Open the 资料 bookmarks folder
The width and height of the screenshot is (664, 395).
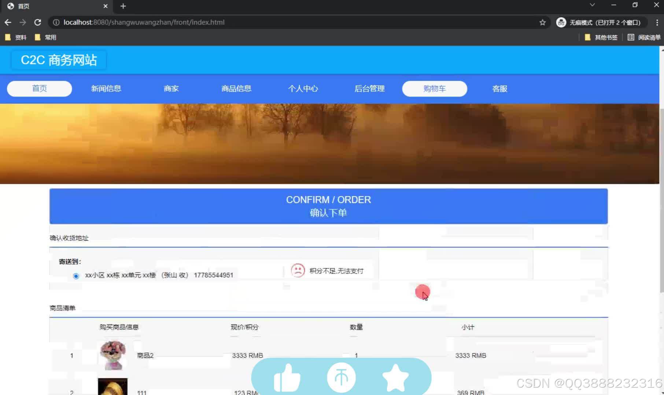click(15, 37)
